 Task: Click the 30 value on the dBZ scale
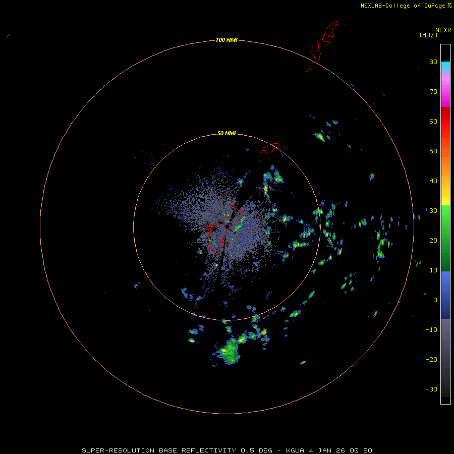(x=433, y=211)
